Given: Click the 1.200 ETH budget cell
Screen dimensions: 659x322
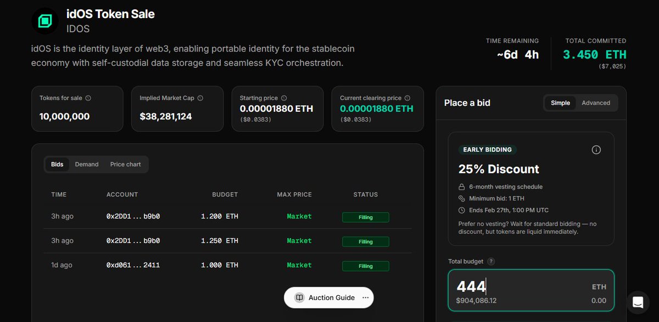Looking at the screenshot, I should pyautogui.click(x=220, y=216).
